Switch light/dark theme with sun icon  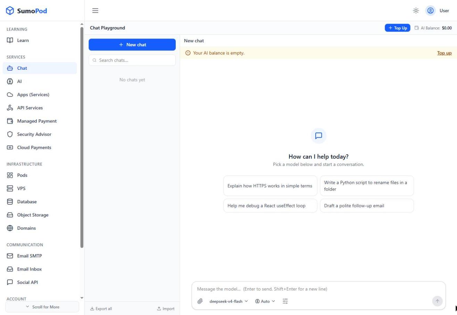[416, 11]
